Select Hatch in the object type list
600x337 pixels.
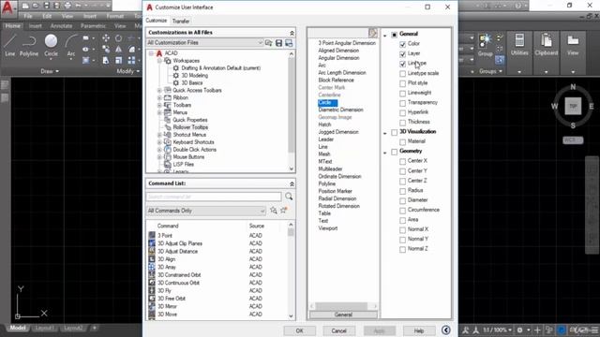click(x=324, y=125)
